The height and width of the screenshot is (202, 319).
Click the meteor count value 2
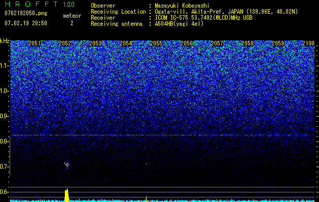tap(72, 23)
